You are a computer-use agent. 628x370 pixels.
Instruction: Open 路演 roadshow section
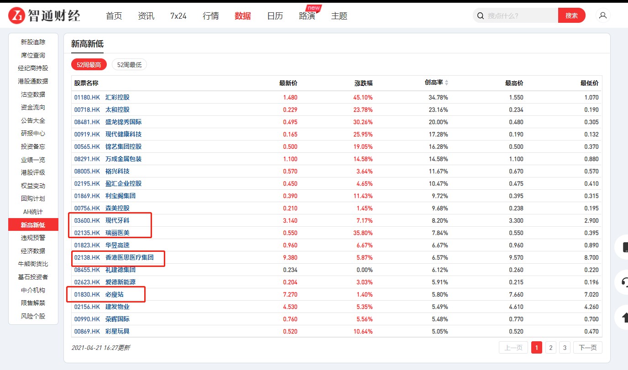pyautogui.click(x=307, y=16)
